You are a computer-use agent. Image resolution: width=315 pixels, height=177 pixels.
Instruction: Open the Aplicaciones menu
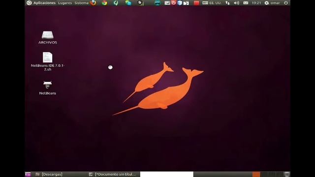[x=44, y=3]
